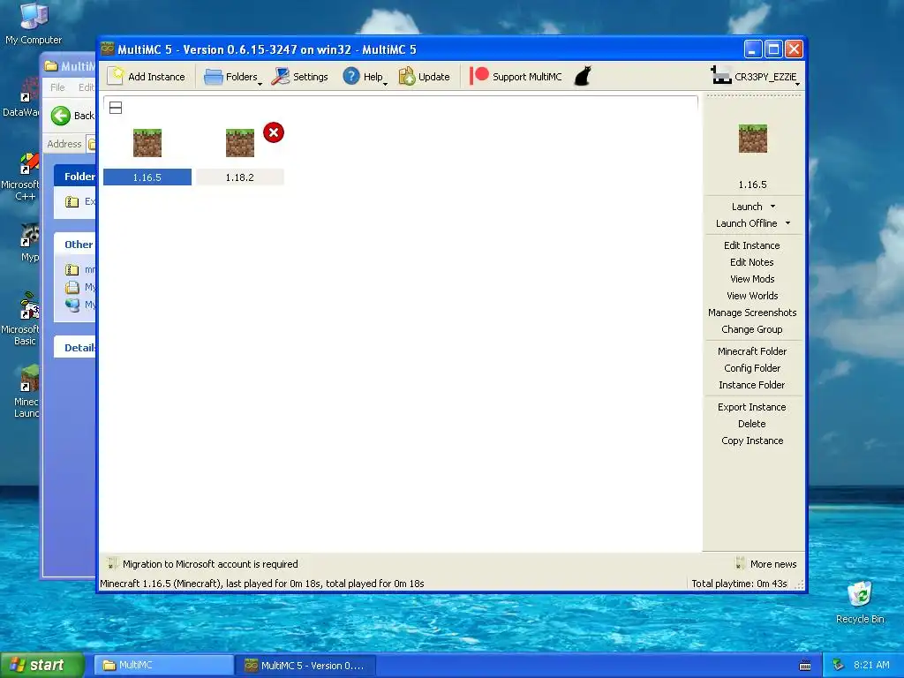904x678 pixels.
Task: Click the Launch button
Action: point(747,207)
